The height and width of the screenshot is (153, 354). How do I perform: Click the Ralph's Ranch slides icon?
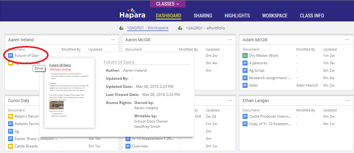click(x=10, y=116)
